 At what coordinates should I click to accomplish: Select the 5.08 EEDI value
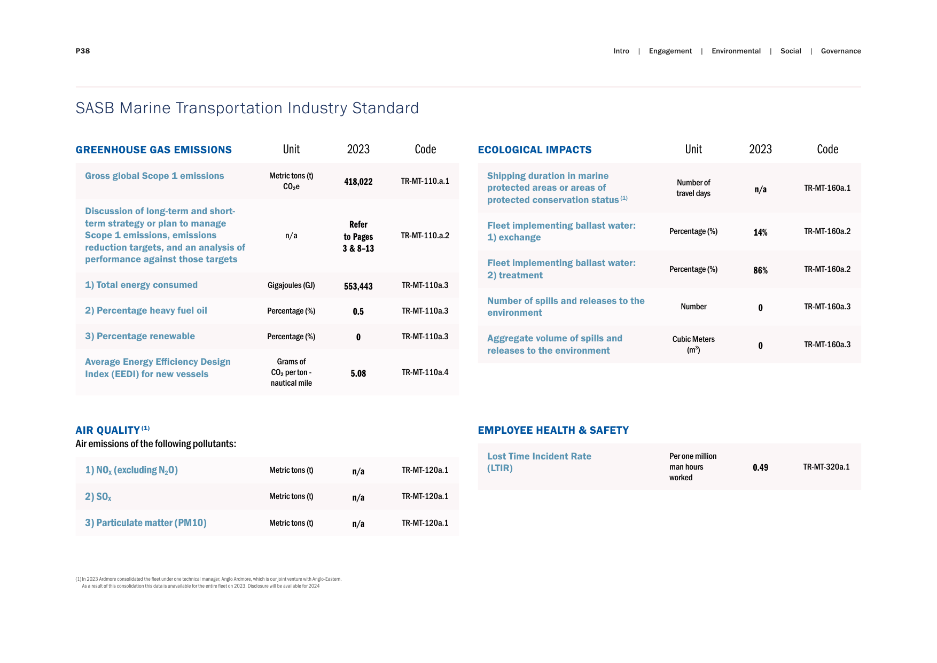(358, 373)
